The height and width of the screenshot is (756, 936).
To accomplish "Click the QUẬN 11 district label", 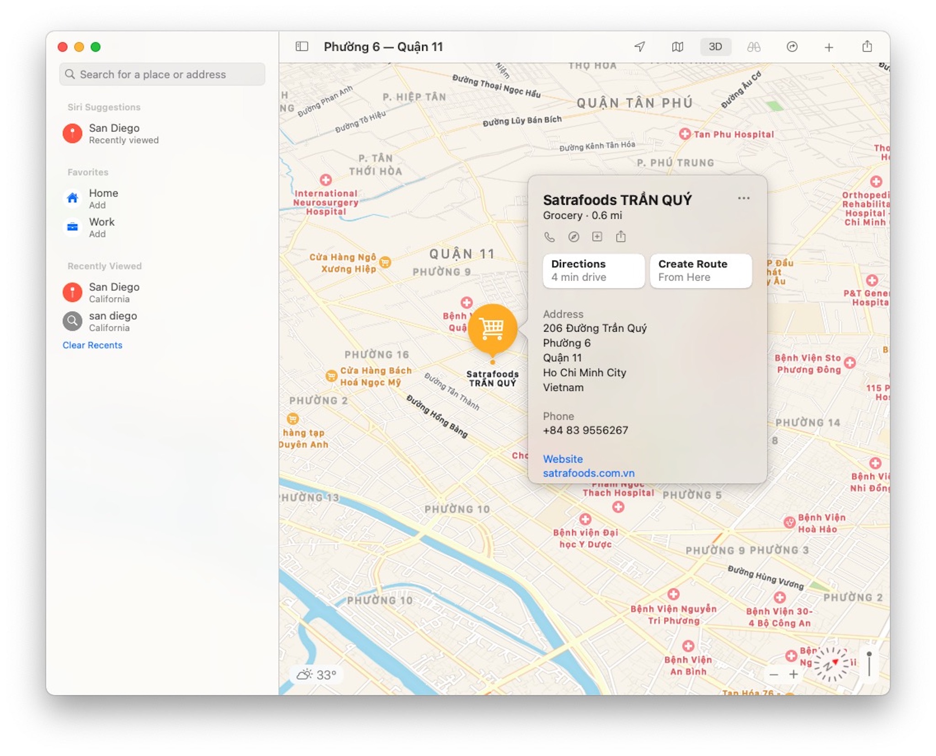I will [462, 254].
